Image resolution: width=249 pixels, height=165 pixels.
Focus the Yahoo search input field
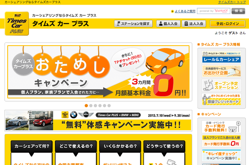pos(214,11)
